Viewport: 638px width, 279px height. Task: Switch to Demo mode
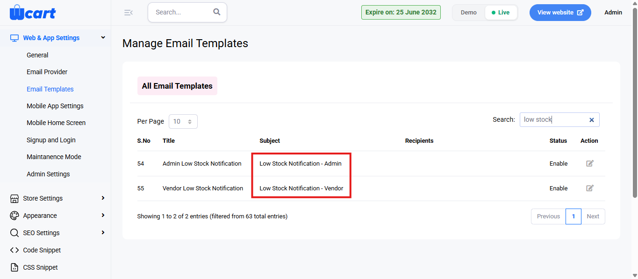coord(468,13)
